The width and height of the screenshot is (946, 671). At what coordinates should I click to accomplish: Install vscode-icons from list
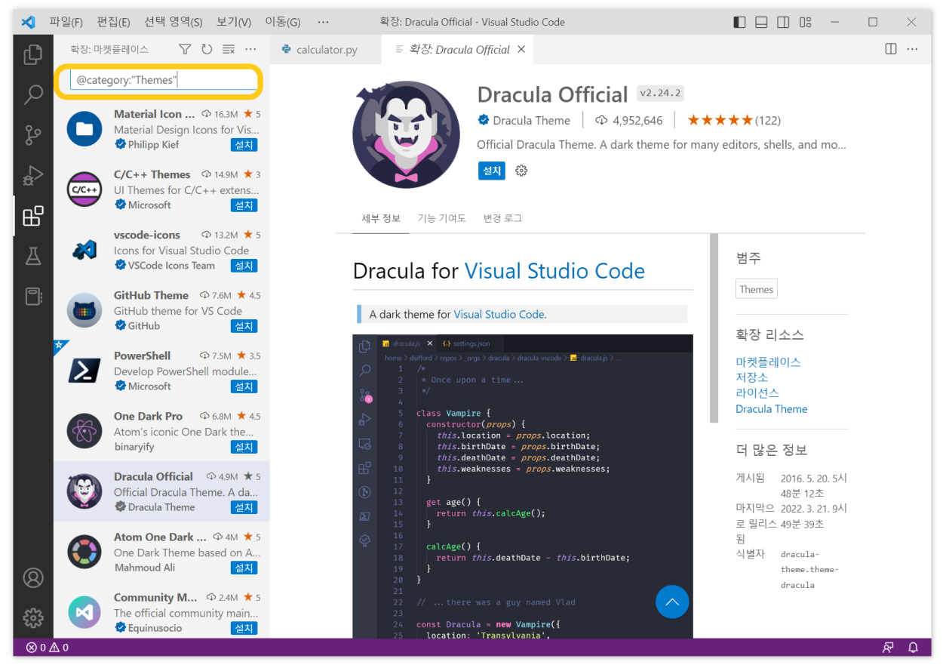point(244,266)
